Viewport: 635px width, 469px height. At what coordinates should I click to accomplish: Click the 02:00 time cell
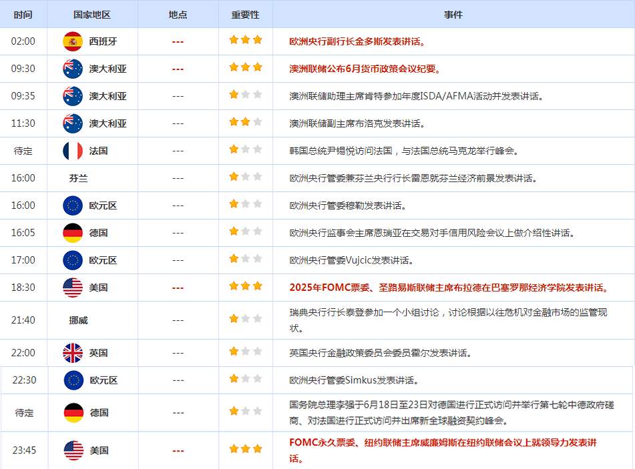coord(23,41)
